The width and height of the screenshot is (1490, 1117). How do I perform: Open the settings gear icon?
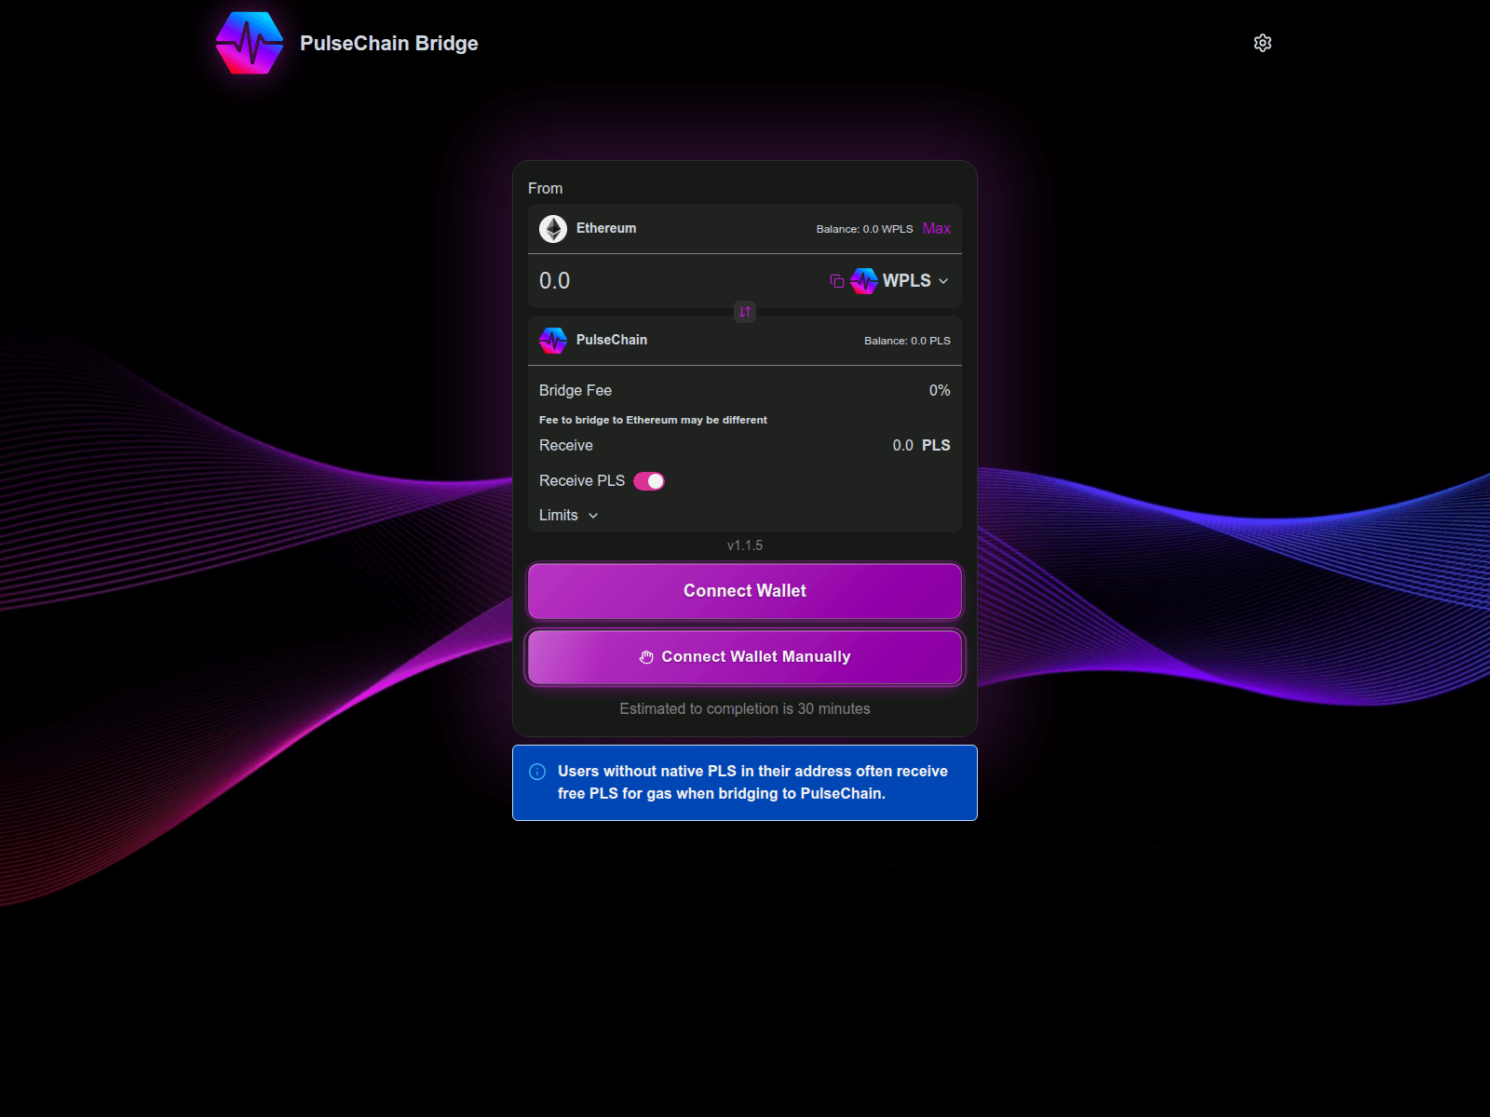pyautogui.click(x=1262, y=43)
